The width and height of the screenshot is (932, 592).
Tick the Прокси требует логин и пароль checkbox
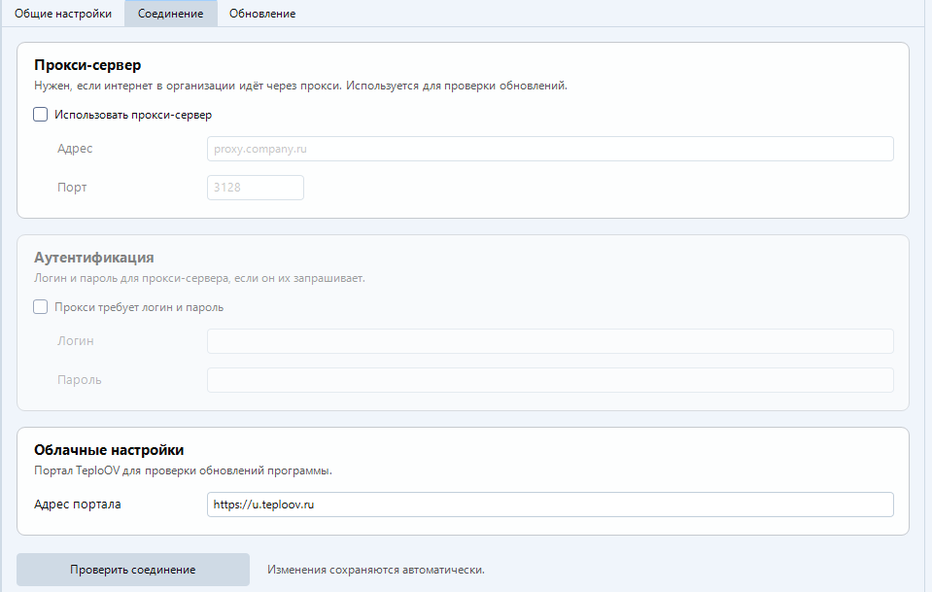click(41, 307)
